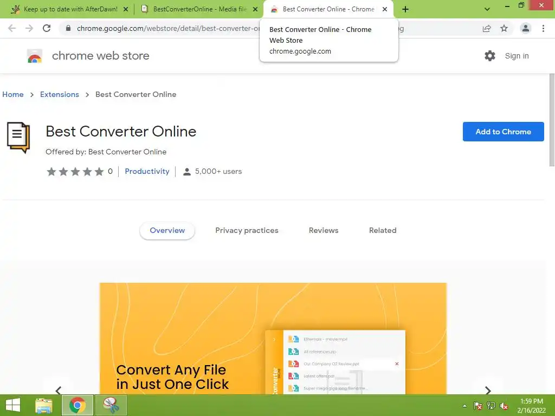Click the Offered by: Best Converter Online text
The image size is (555, 416).
tap(106, 152)
